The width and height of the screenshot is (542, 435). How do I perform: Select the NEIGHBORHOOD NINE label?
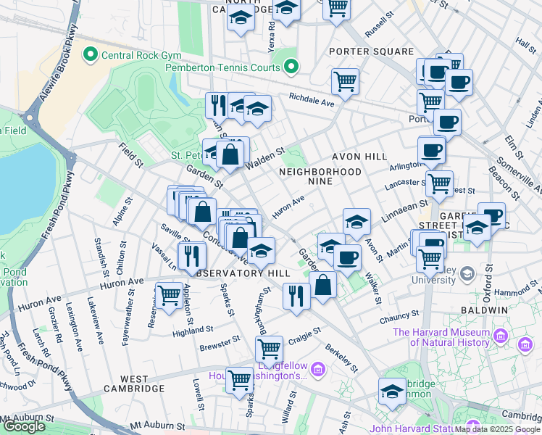click(x=320, y=176)
